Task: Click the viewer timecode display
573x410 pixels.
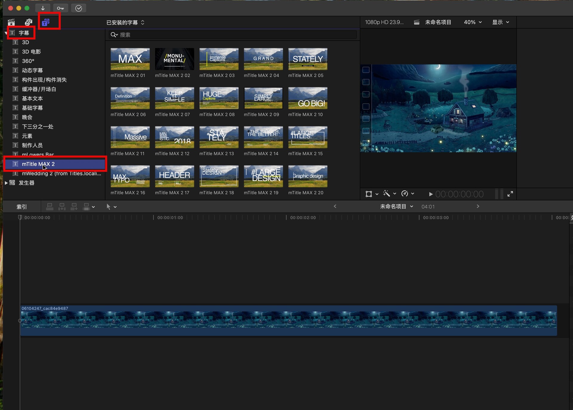Action: pyautogui.click(x=459, y=194)
